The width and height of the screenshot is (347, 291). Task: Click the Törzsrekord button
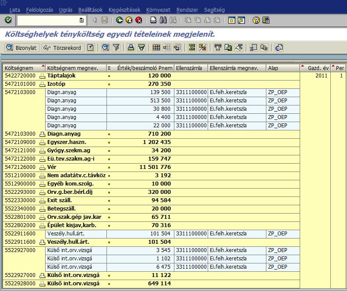point(63,48)
